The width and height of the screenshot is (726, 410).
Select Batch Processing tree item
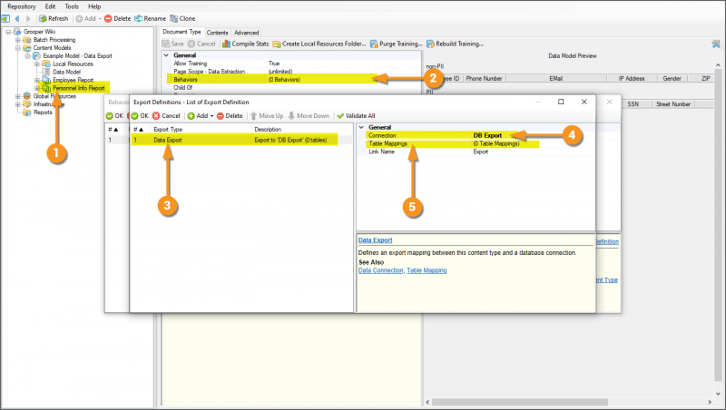54,40
